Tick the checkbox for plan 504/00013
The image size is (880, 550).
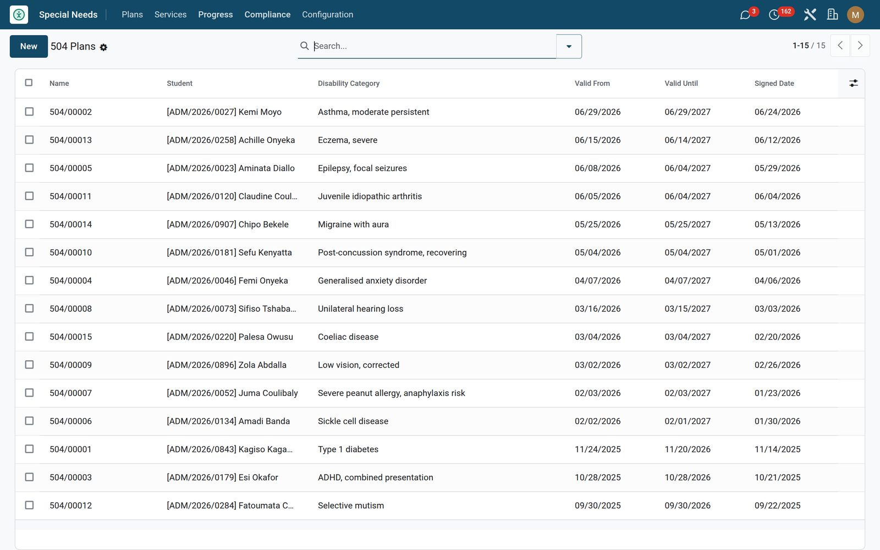pyautogui.click(x=29, y=140)
